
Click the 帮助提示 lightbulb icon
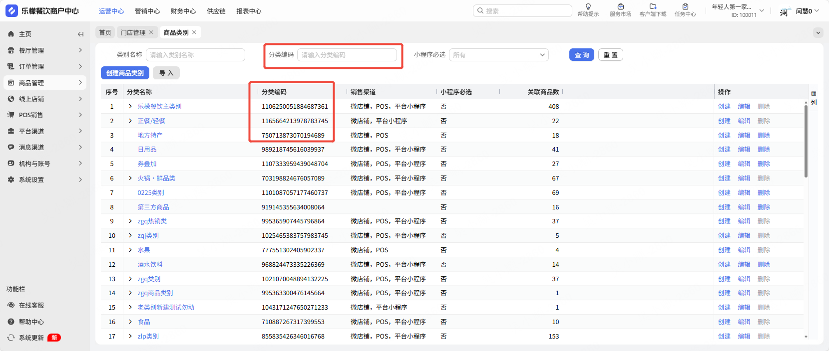point(588,6)
